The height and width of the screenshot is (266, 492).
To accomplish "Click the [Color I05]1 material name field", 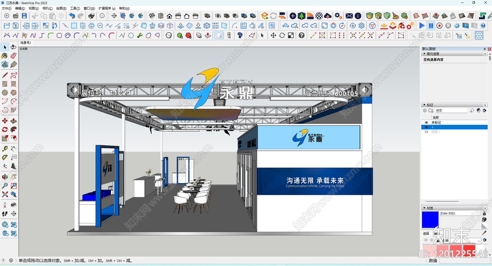I will coord(461,213).
